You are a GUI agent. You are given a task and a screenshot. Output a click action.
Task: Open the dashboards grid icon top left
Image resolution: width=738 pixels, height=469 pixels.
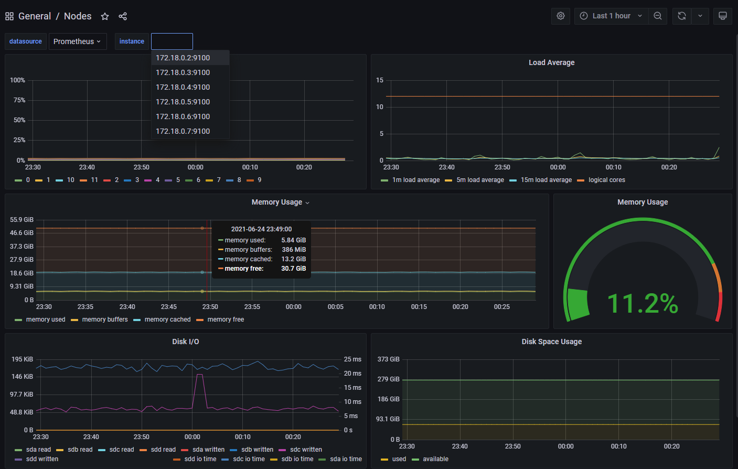(9, 16)
